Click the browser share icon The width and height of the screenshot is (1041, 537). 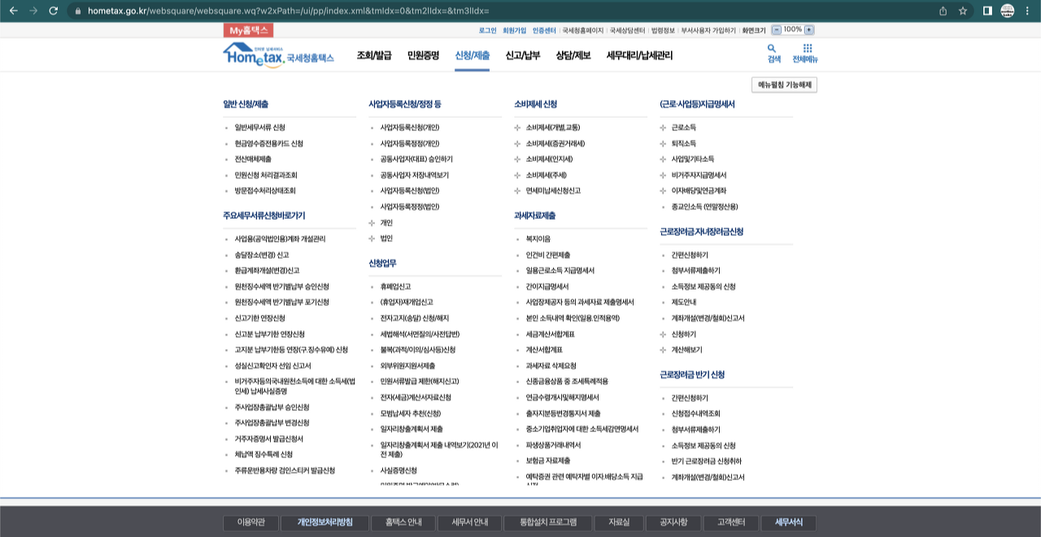coord(943,12)
